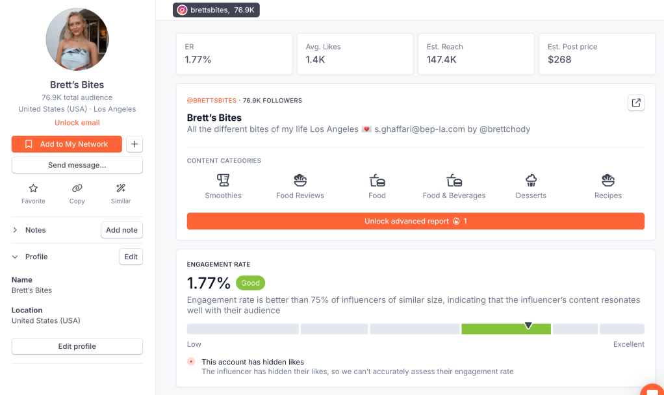Click Brett's Bites profile photo
664x395 pixels.
pyautogui.click(x=77, y=40)
